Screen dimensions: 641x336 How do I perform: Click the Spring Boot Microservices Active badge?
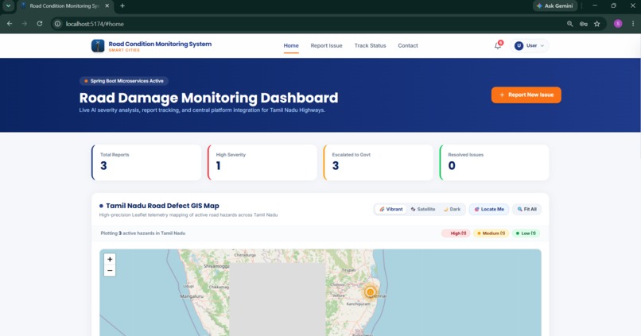(x=124, y=81)
